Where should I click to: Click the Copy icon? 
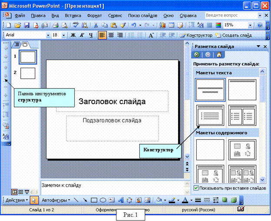click(x=105, y=26)
